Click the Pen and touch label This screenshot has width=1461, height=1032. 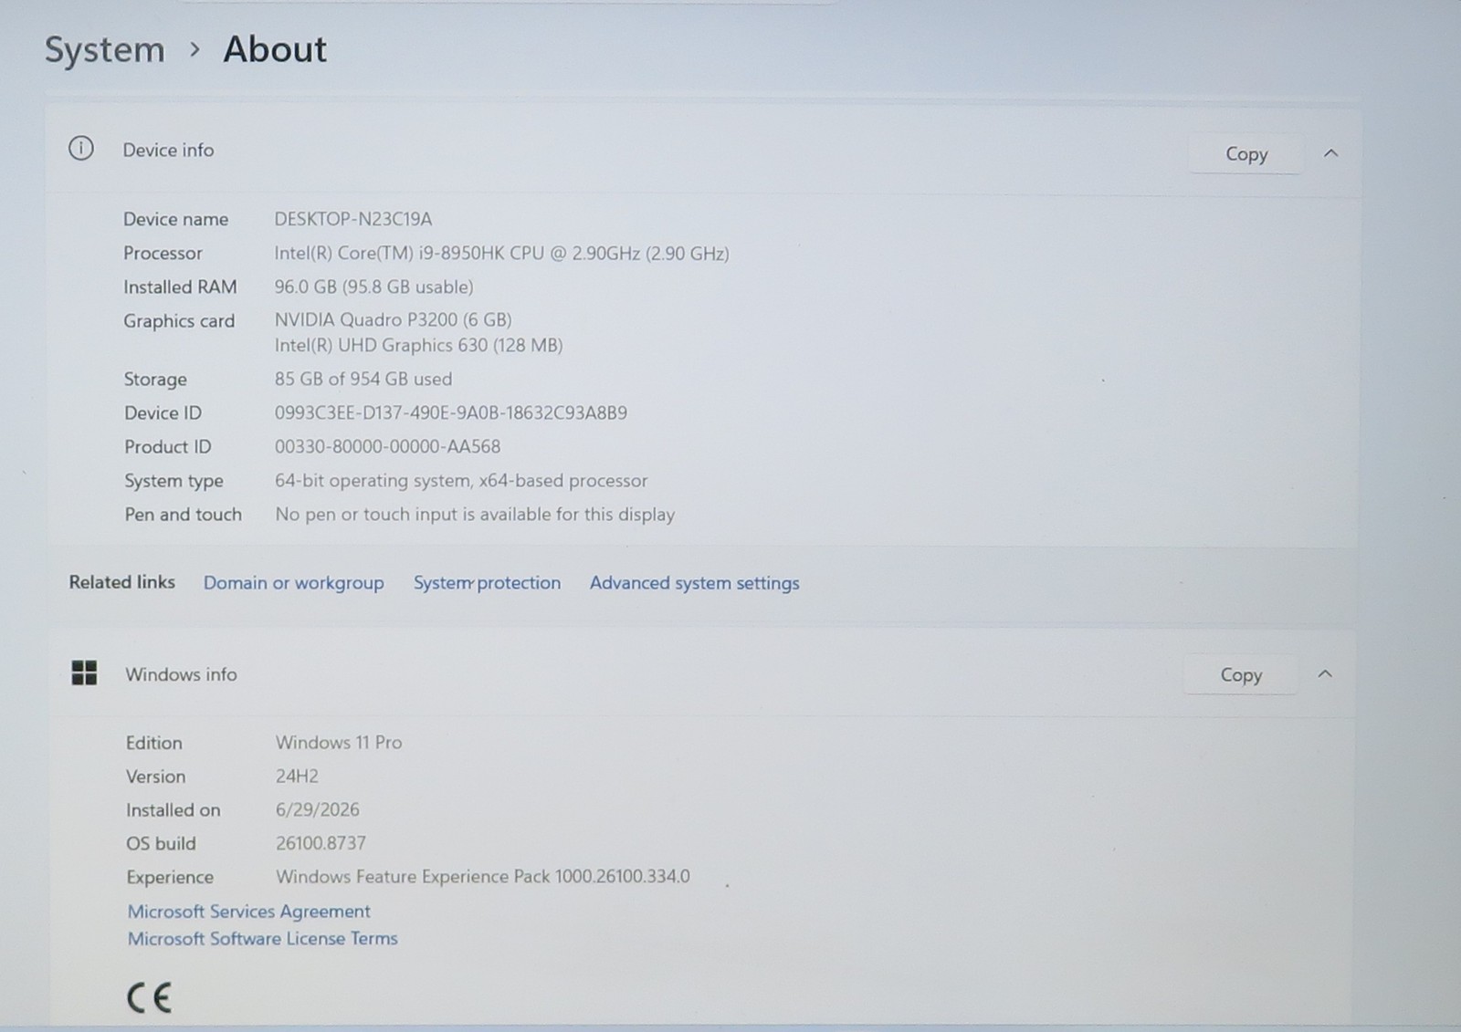pos(183,514)
